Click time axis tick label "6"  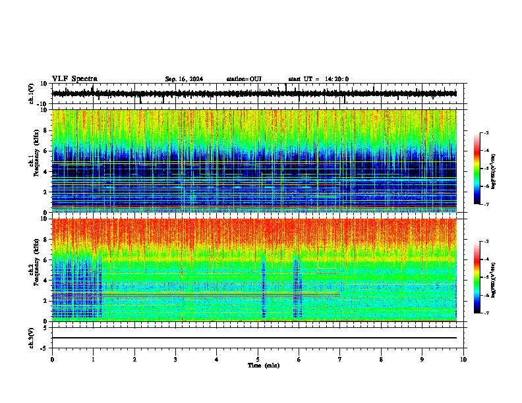[x=299, y=360]
